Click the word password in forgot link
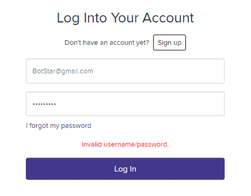This screenshot has width=251, height=196. tap(76, 126)
